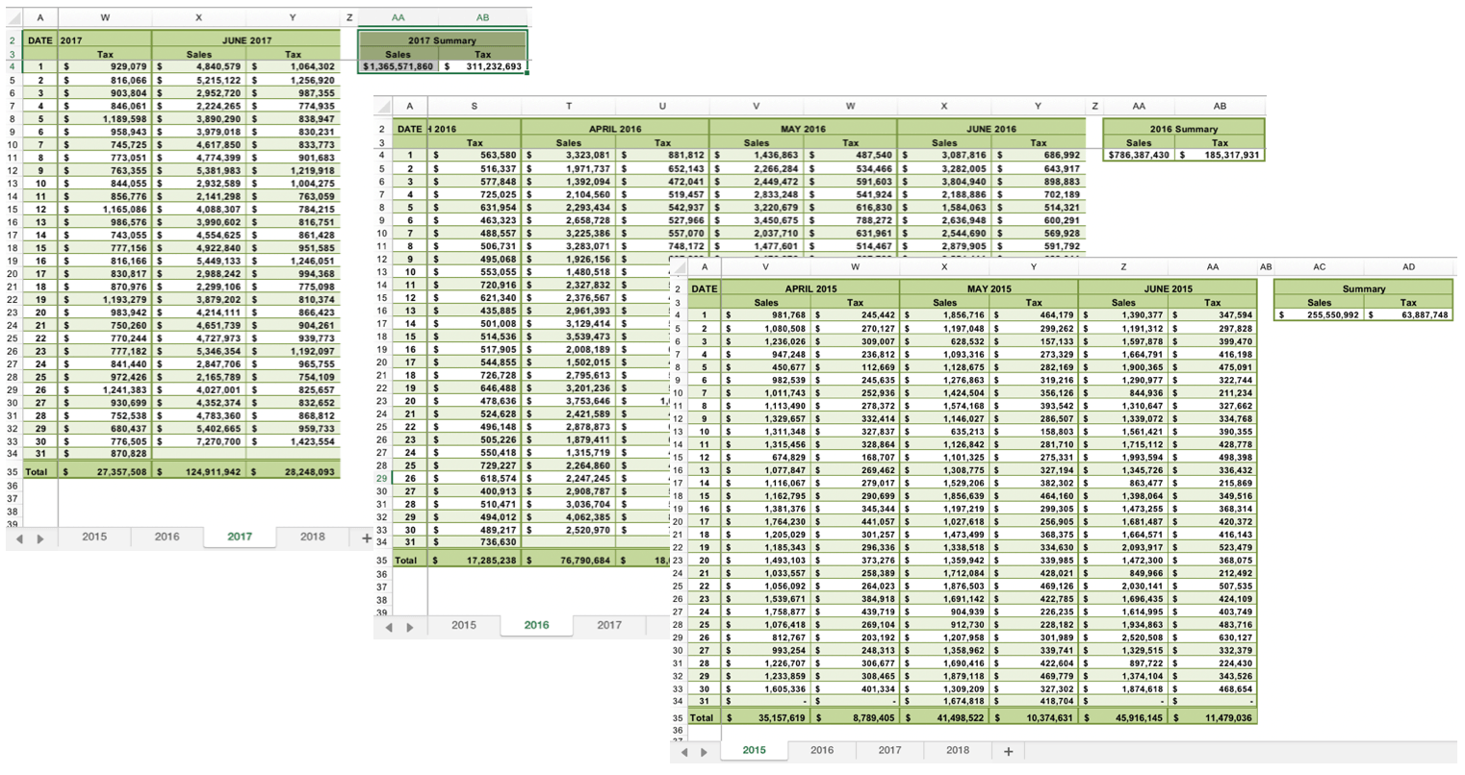Click the 'JUNE 2017' header cell
The image size is (1465, 775).
[x=246, y=40]
